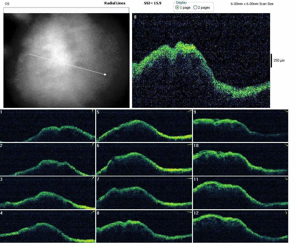296x243 pixels.
Task: View radial scan thumbnail 11
Action: 241,193
